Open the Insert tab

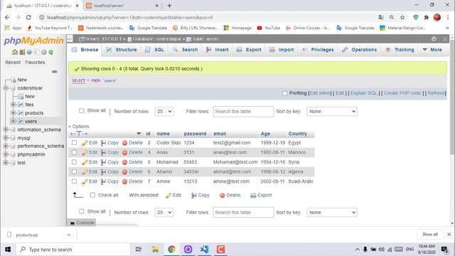[218, 50]
